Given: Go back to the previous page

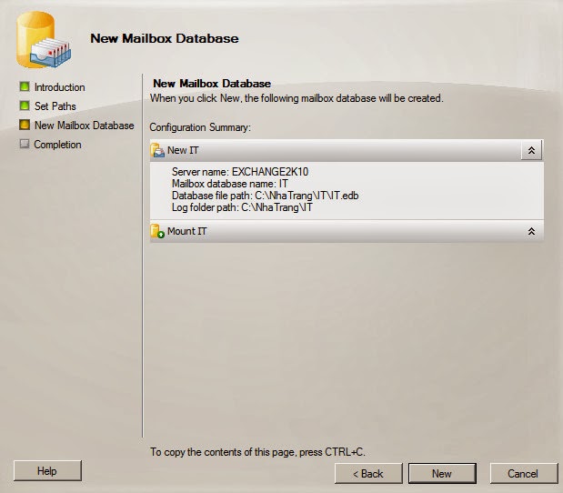Looking at the screenshot, I should click(368, 474).
